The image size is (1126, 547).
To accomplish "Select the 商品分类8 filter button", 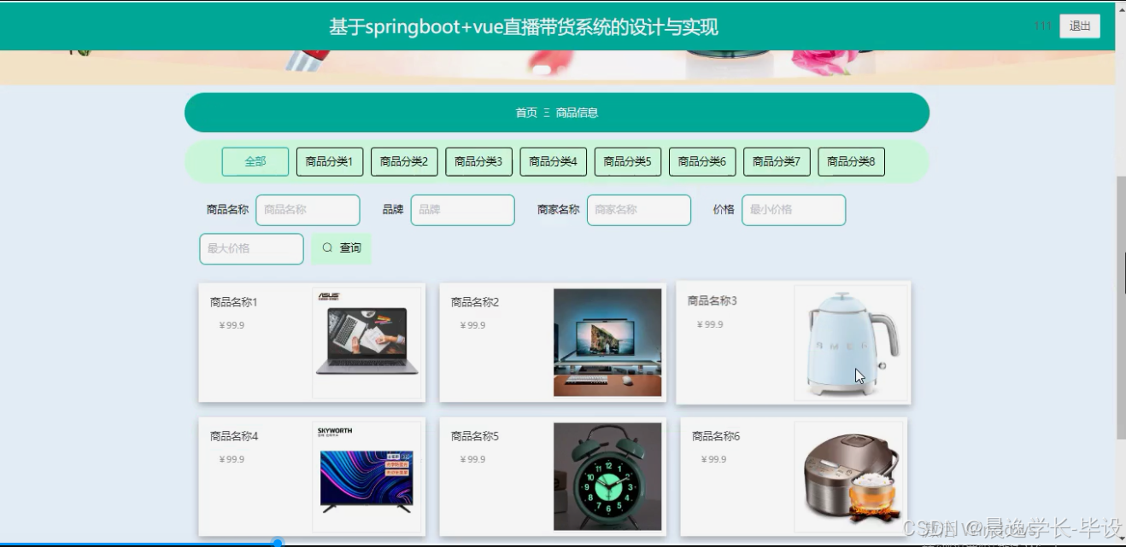I will (x=852, y=160).
